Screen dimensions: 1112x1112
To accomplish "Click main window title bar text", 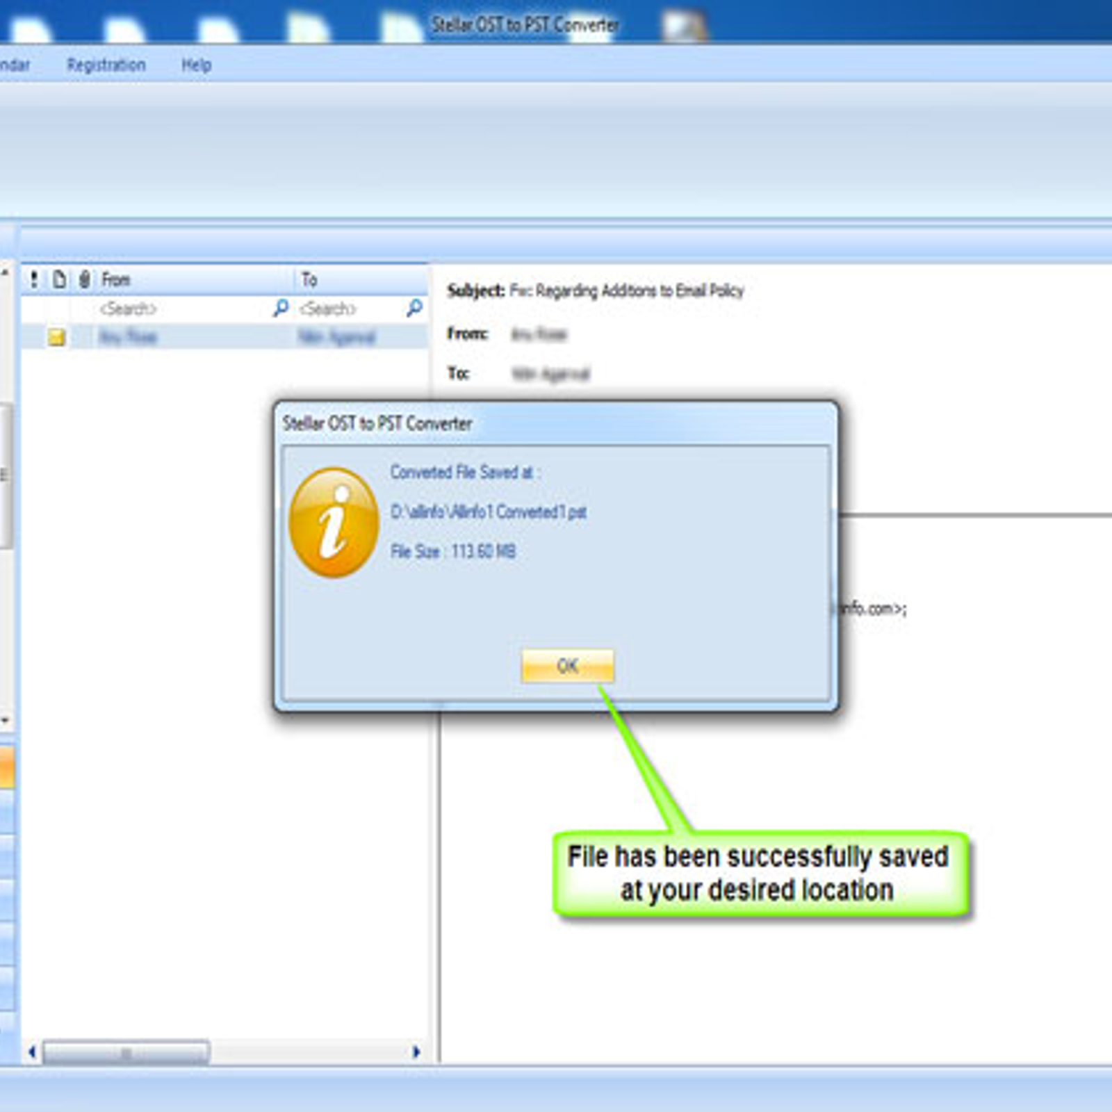I will (525, 25).
